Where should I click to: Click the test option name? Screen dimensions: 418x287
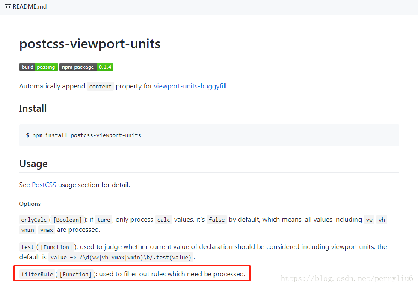(27, 247)
